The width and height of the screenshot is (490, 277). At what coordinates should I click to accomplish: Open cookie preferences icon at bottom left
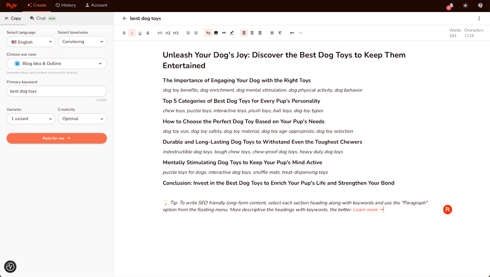pos(10,267)
